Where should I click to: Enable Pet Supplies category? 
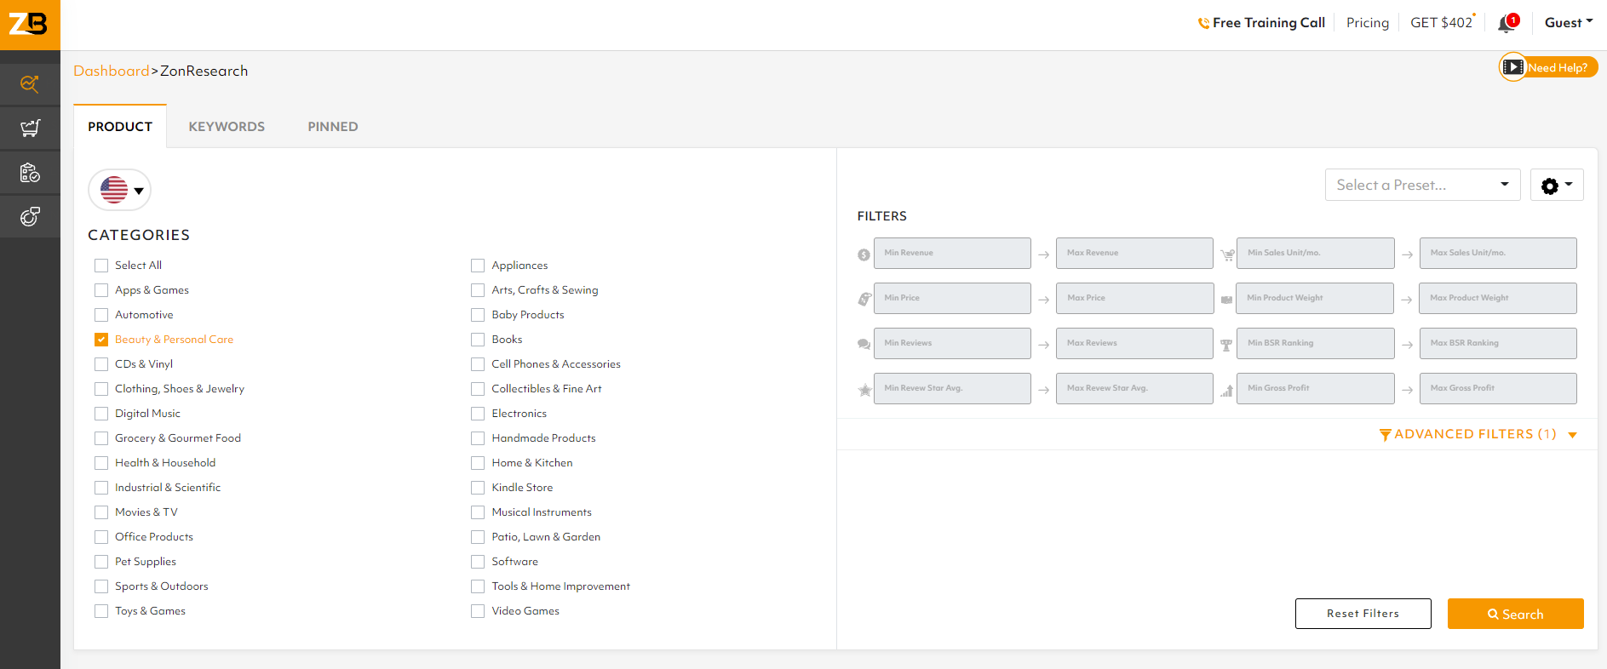[101, 562]
